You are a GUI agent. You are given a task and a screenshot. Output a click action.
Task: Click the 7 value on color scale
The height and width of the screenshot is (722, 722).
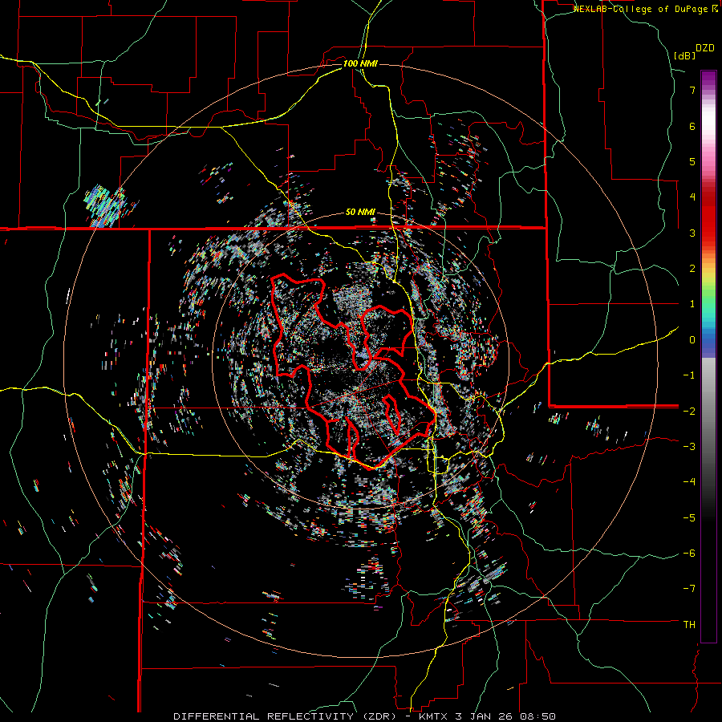[692, 90]
